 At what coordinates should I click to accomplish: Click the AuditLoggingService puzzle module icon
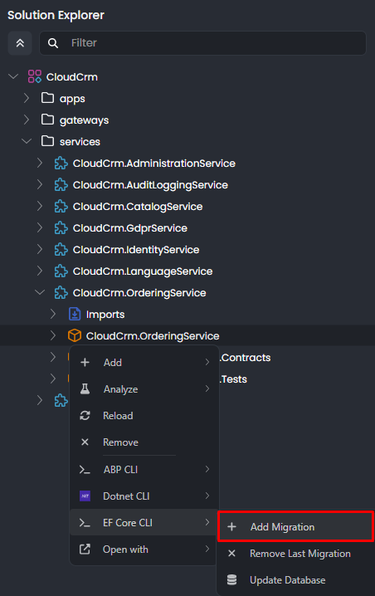61,185
